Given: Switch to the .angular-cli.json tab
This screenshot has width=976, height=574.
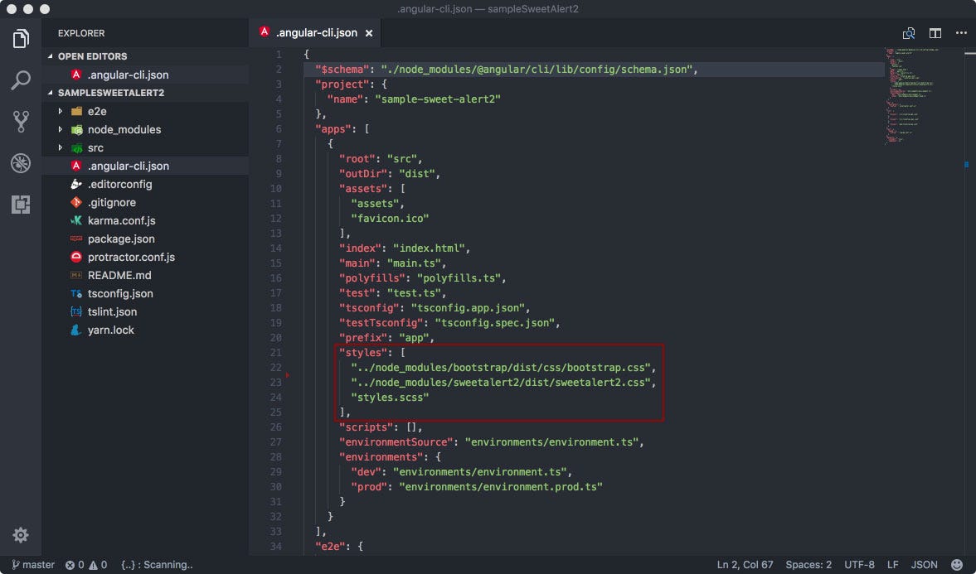Looking at the screenshot, I should tap(316, 33).
